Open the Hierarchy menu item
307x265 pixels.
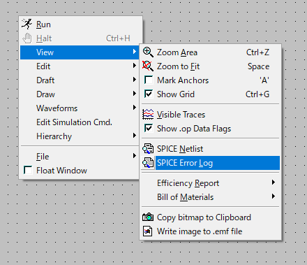pos(80,136)
